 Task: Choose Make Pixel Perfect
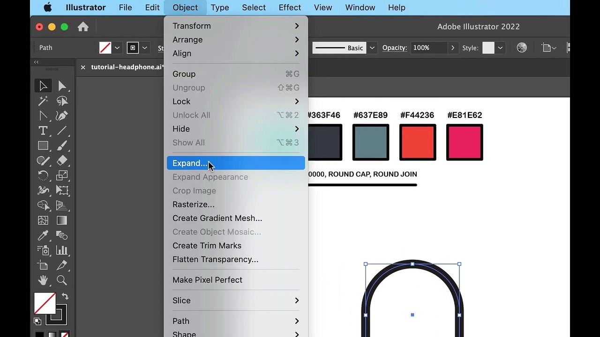pyautogui.click(x=236, y=280)
